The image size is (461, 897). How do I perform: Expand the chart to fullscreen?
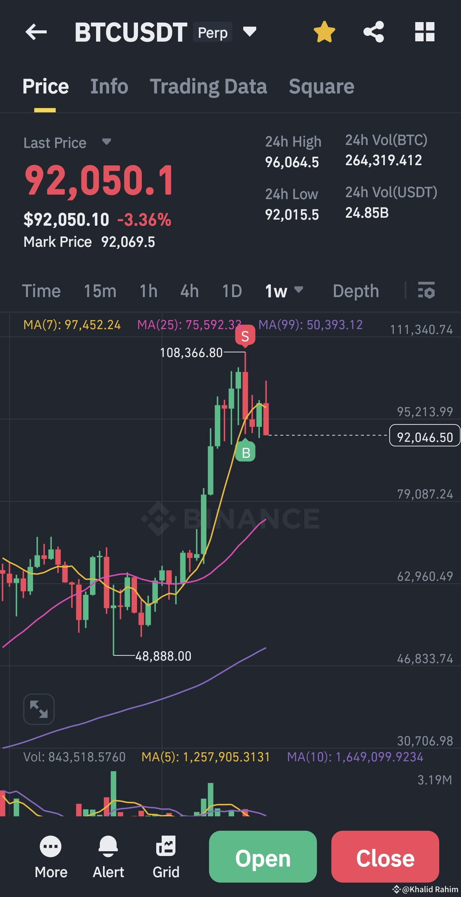click(x=38, y=709)
